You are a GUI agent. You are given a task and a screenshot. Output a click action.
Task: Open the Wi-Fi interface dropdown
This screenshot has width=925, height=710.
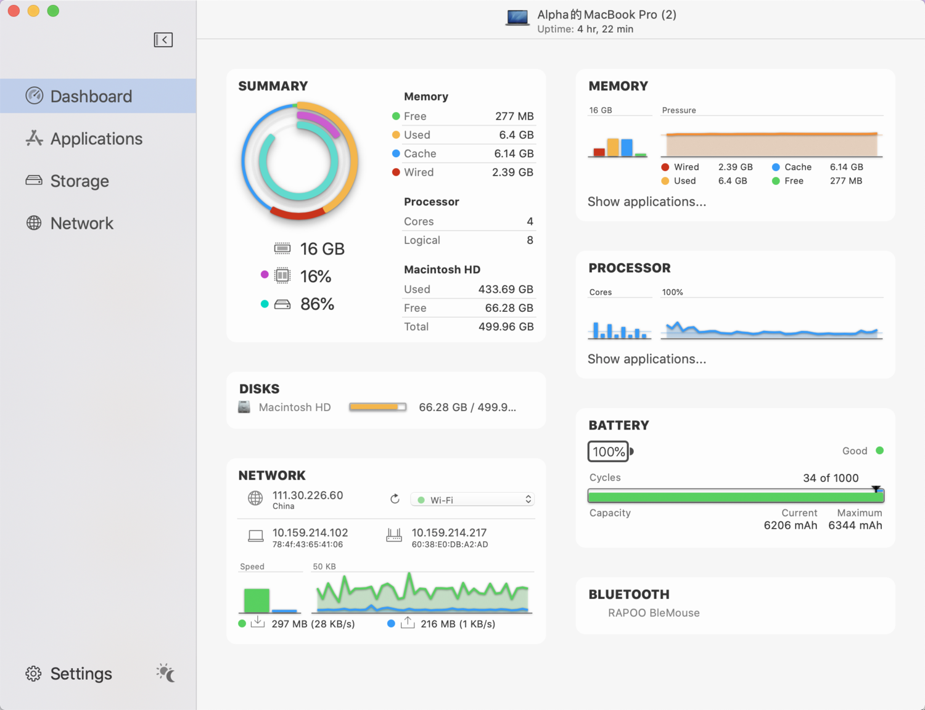click(472, 500)
